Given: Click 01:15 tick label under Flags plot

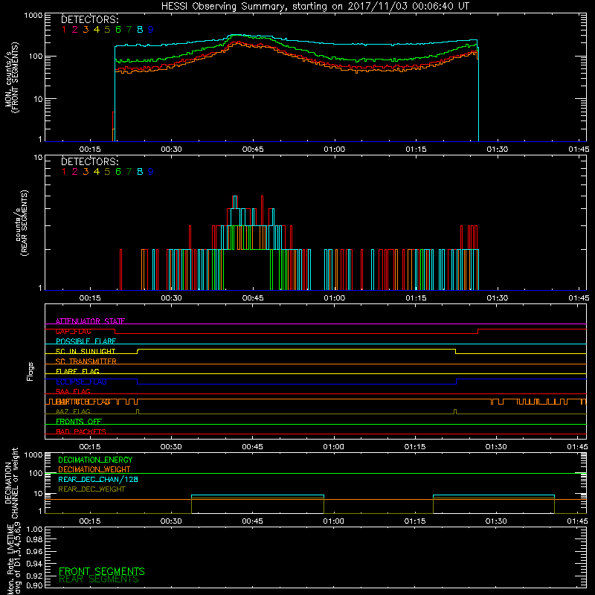Looking at the screenshot, I should pos(415,447).
